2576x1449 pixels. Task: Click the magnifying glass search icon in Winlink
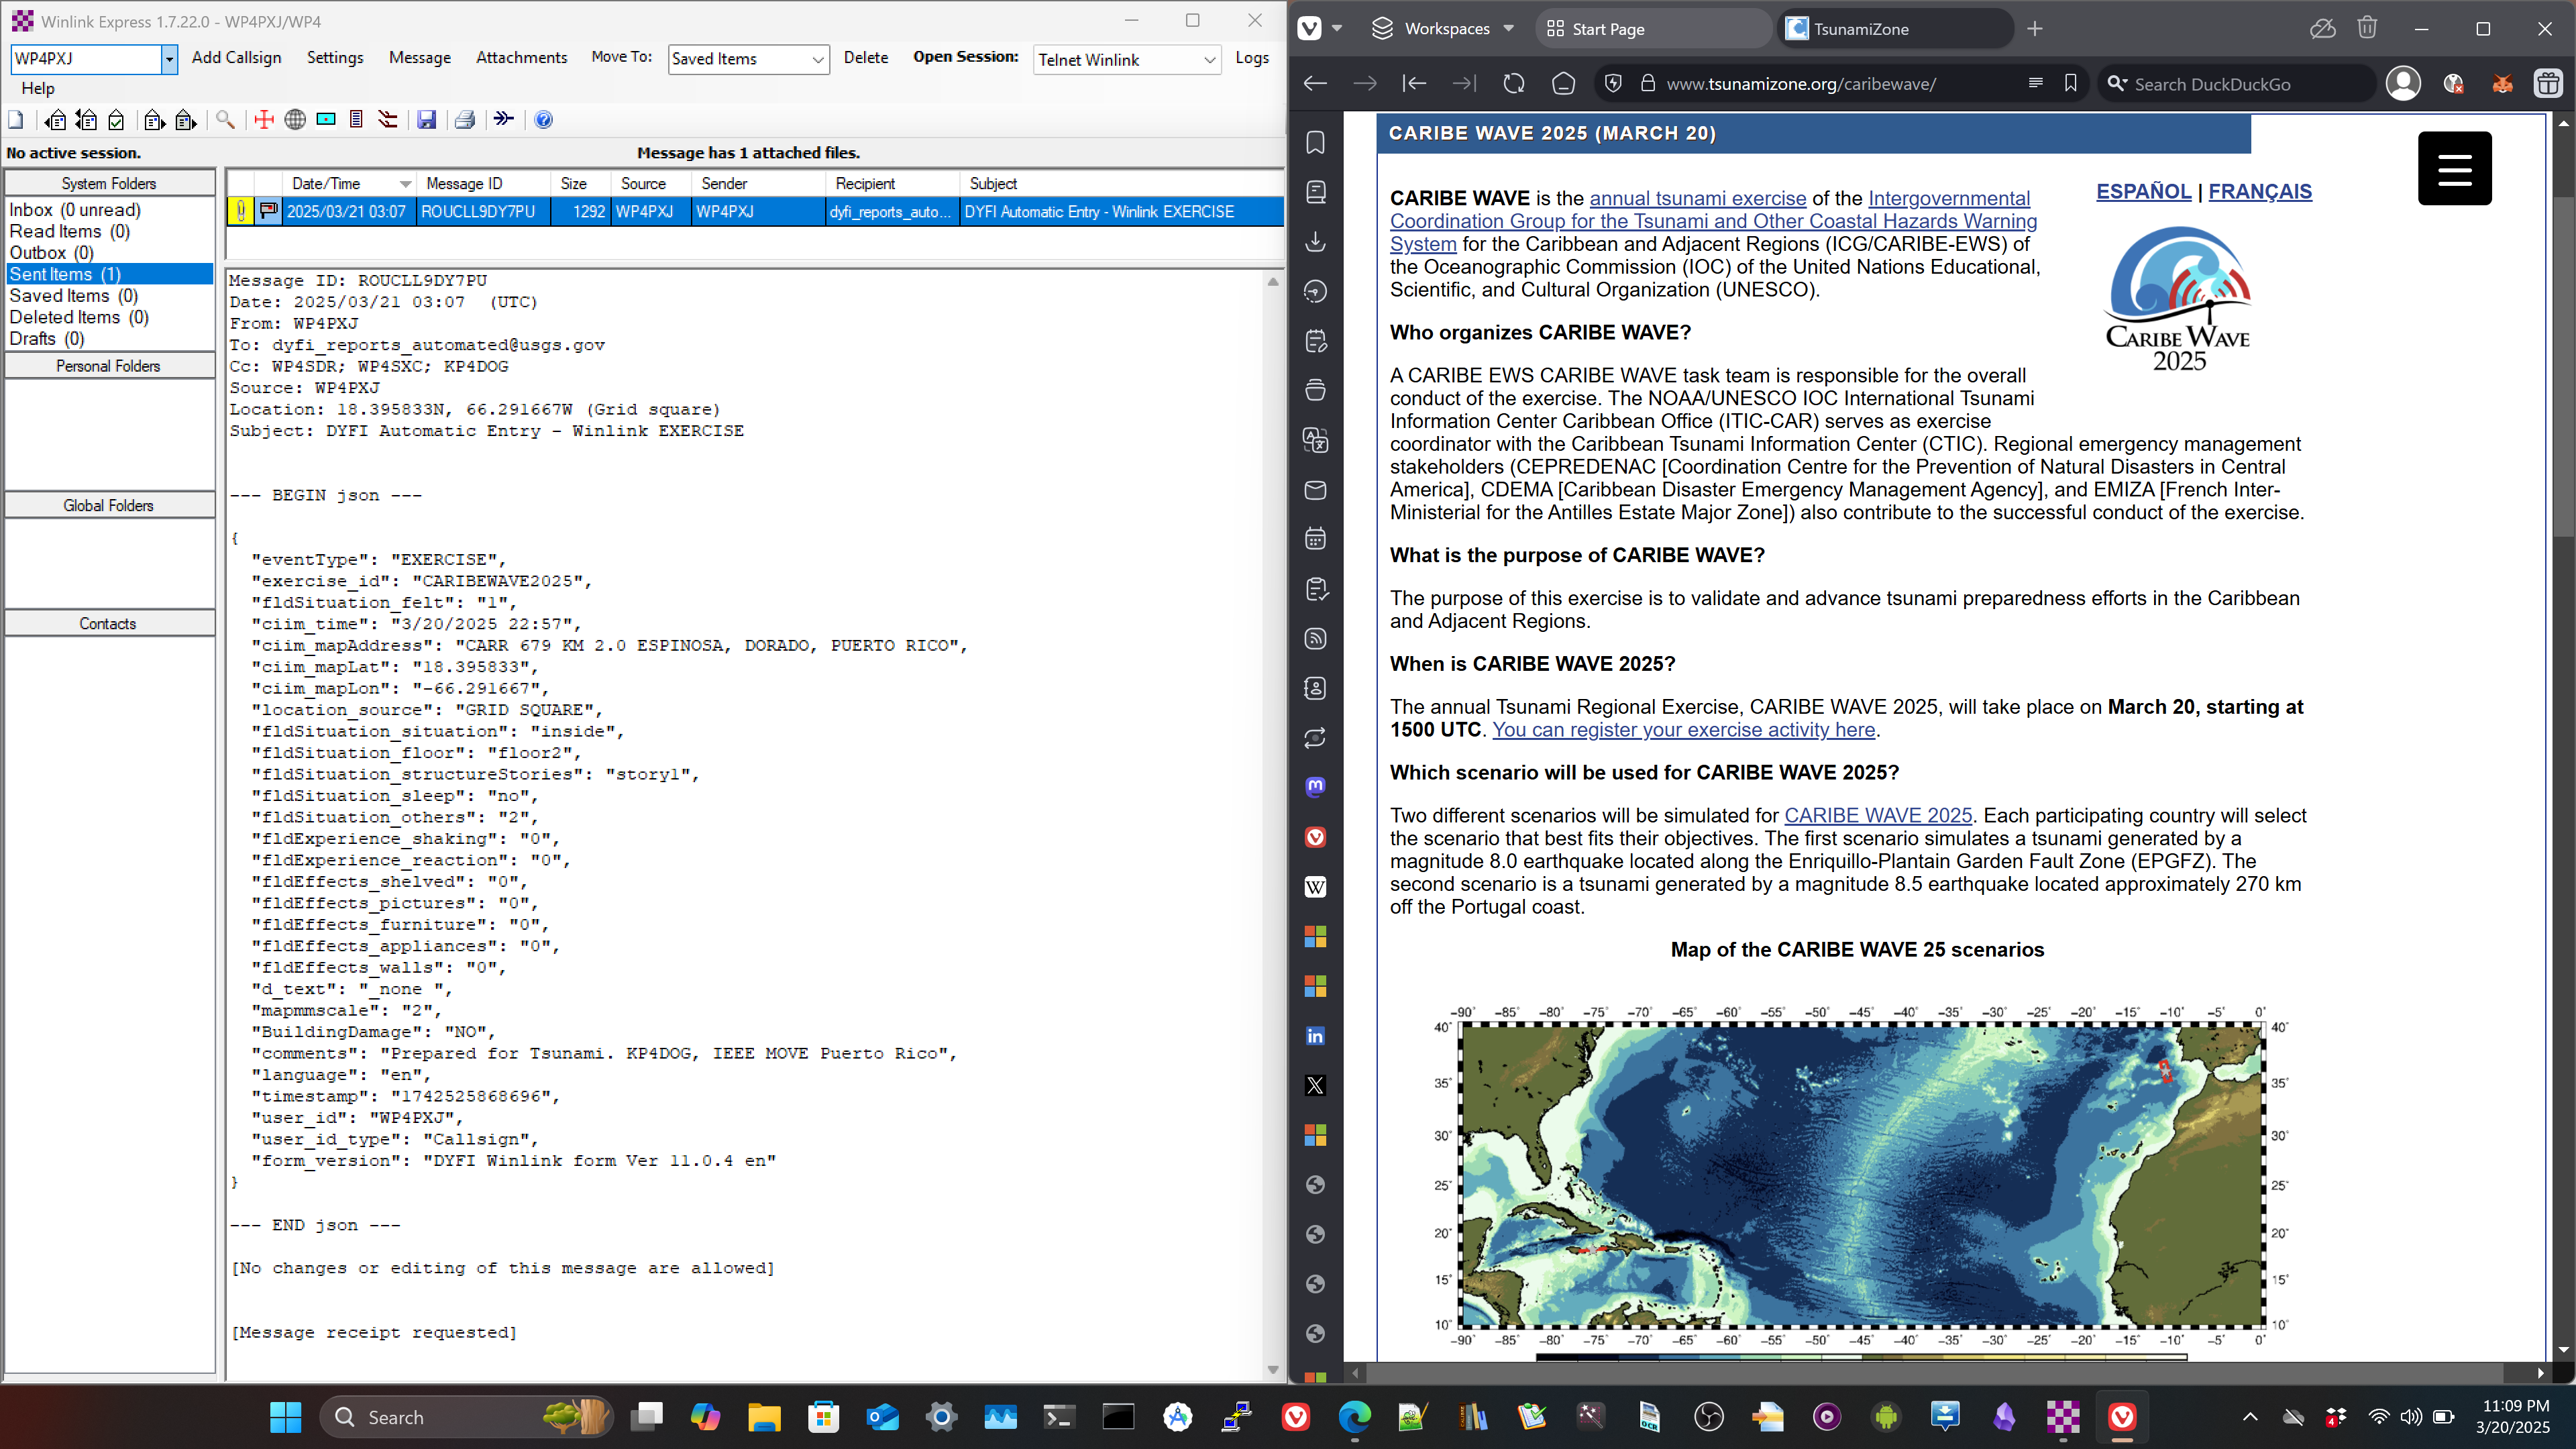(226, 120)
